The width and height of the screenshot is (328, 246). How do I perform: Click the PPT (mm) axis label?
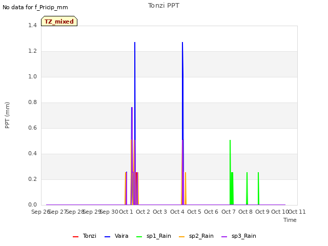(7, 115)
